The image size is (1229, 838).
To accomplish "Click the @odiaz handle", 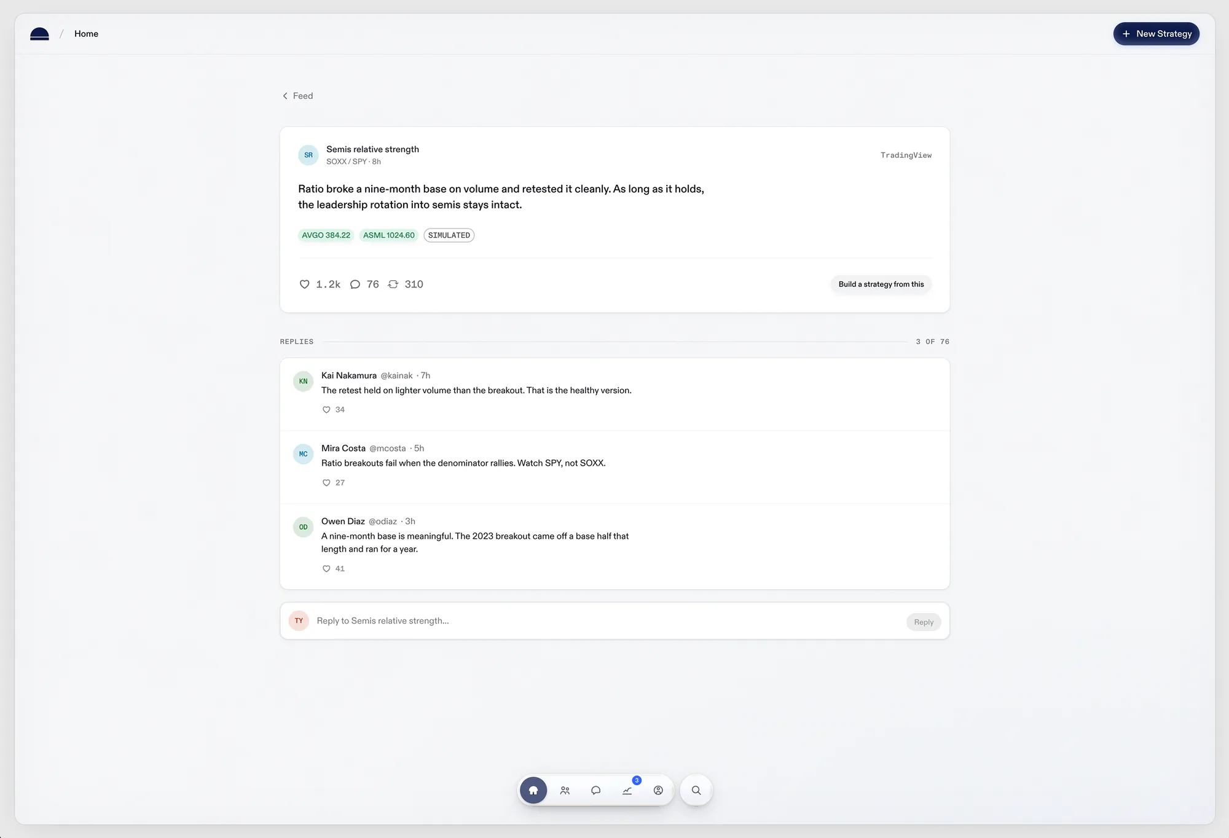I will [383, 522].
